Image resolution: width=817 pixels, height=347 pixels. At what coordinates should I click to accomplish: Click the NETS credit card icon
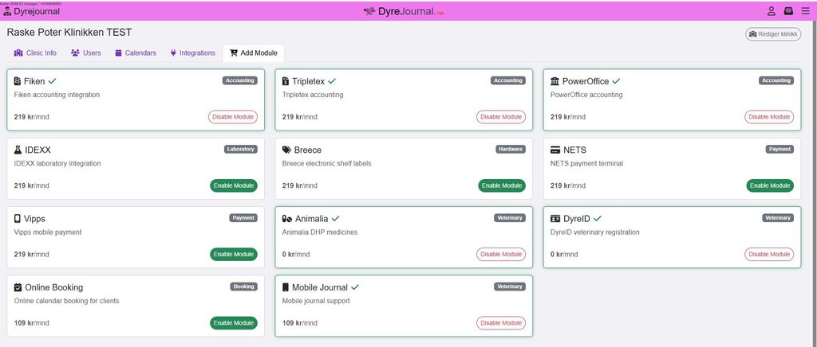click(x=555, y=150)
